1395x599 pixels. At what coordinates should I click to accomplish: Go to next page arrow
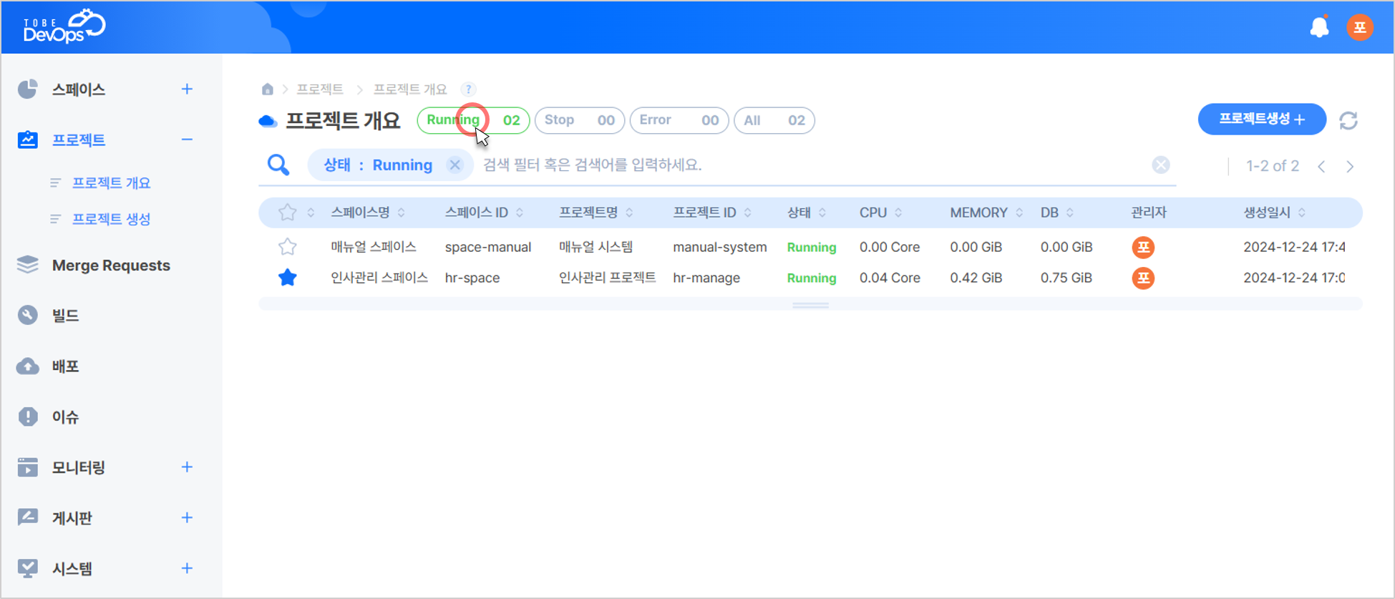pos(1350,167)
